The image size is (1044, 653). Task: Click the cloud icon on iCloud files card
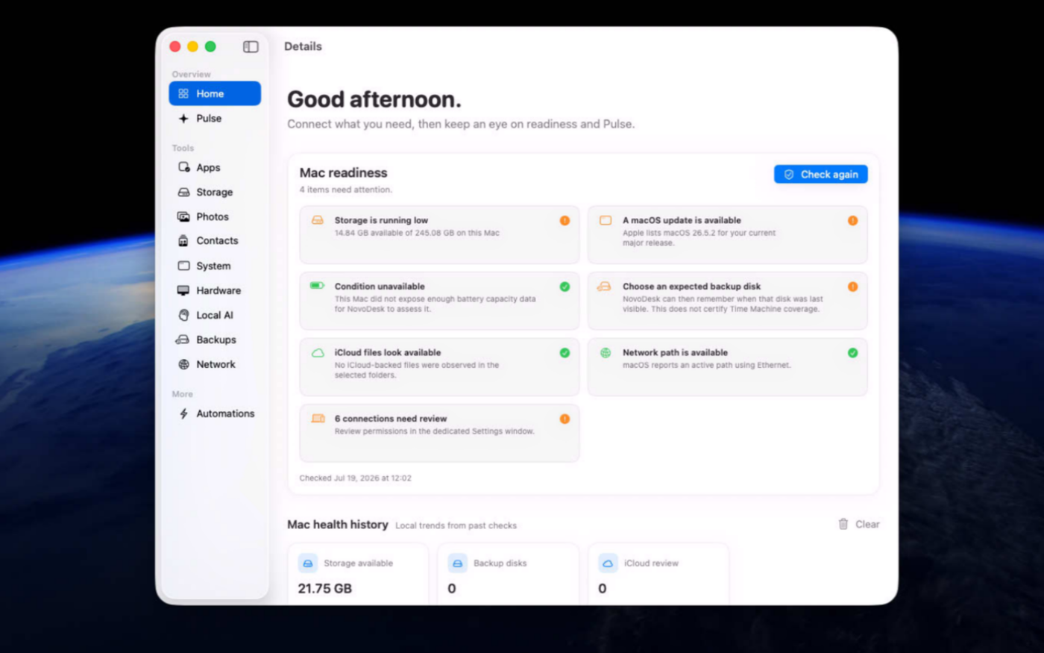tap(318, 352)
